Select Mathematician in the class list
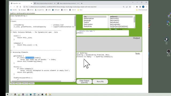The height and width of the screenshot is (96, 171). [x=95, y=18]
